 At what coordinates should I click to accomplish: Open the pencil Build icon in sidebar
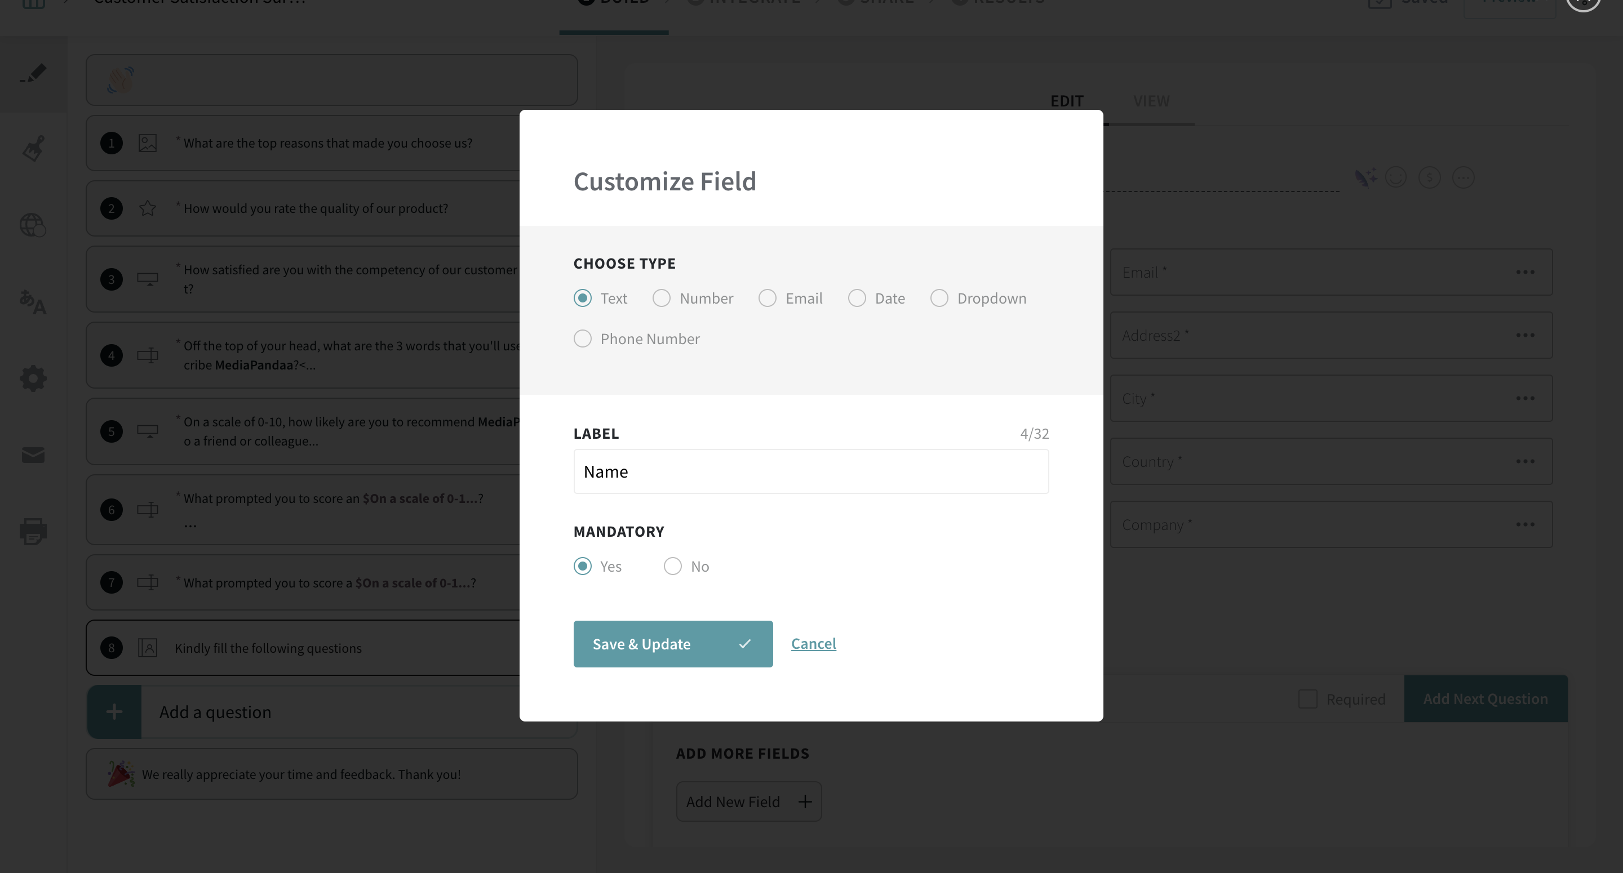pos(33,74)
